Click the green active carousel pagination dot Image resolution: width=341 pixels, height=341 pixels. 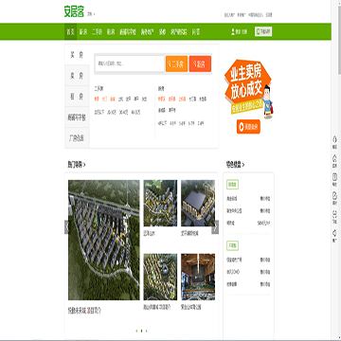coord(141,331)
